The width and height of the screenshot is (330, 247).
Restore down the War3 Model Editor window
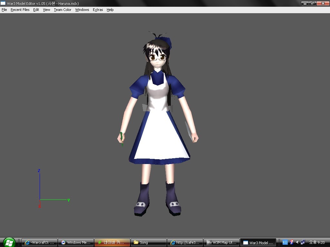pyautogui.click(x=313, y=3)
